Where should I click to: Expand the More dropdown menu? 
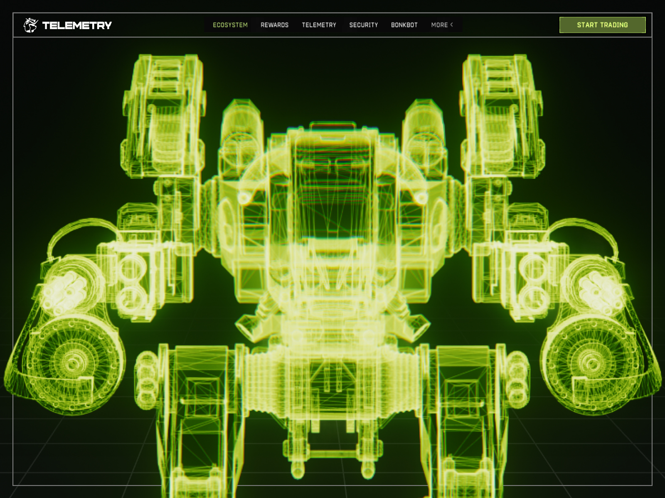click(x=439, y=25)
